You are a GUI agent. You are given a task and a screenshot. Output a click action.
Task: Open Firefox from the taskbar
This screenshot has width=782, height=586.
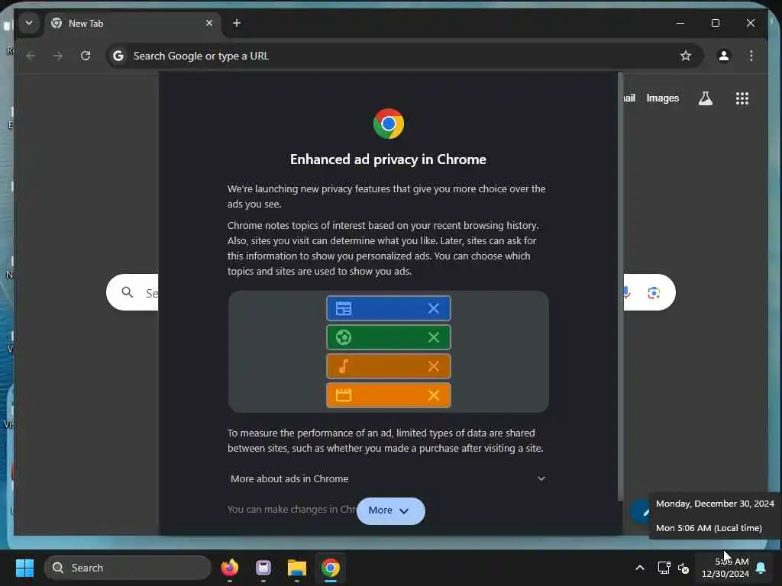pyautogui.click(x=229, y=568)
